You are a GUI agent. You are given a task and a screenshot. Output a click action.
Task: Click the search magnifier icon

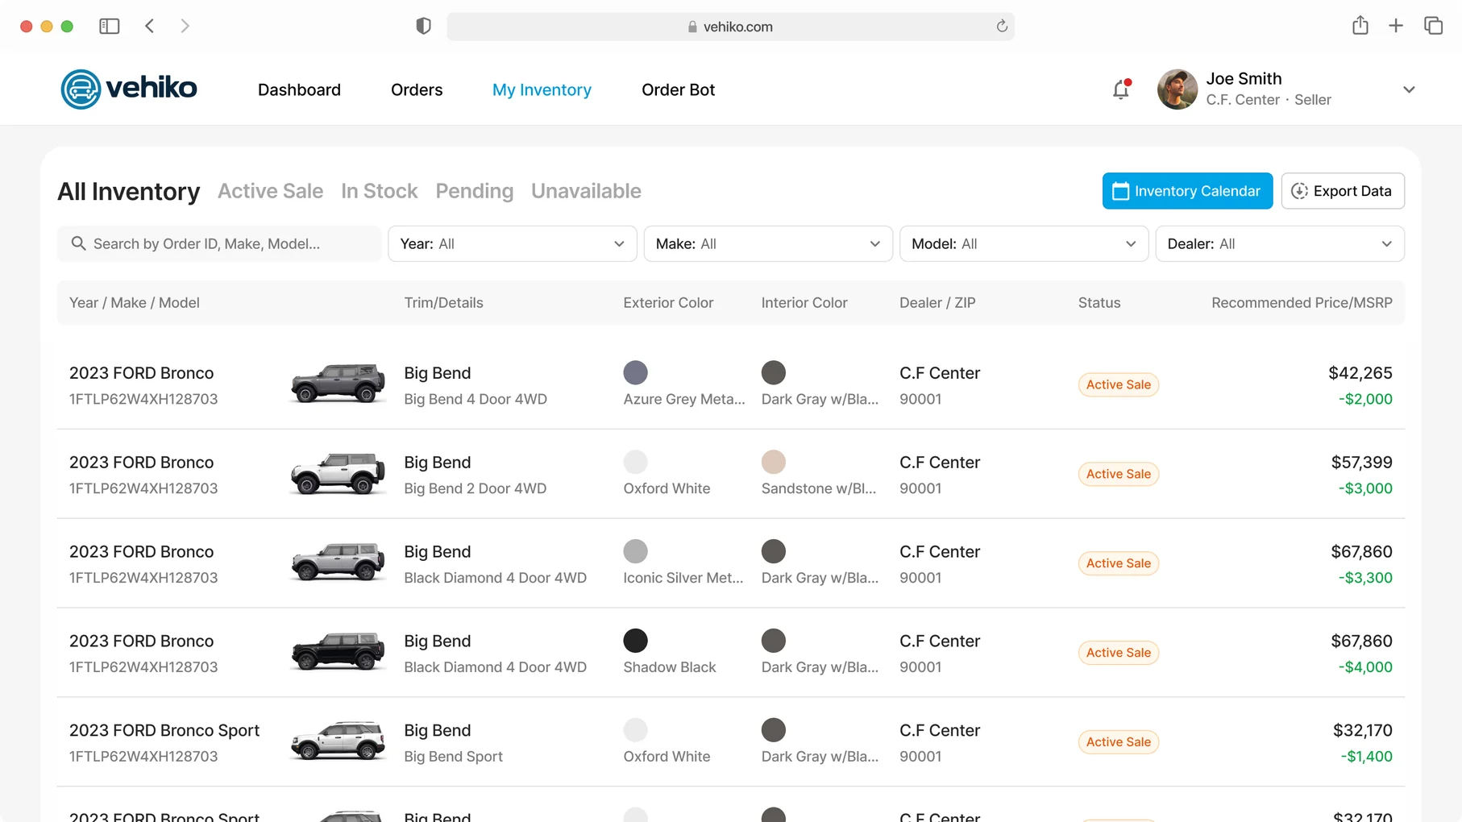click(x=78, y=243)
